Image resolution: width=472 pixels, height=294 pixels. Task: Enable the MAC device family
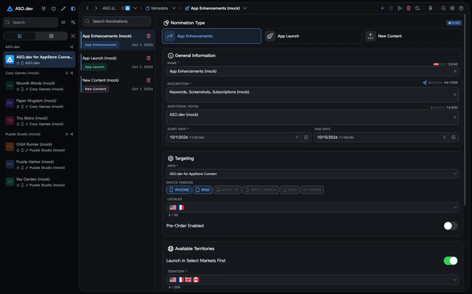click(x=290, y=190)
